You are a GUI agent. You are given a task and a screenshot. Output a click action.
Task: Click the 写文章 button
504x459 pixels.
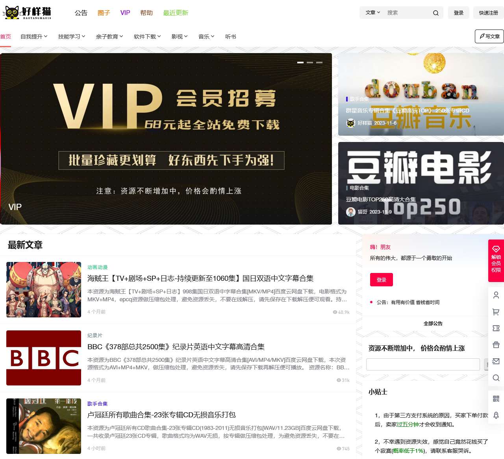click(489, 36)
